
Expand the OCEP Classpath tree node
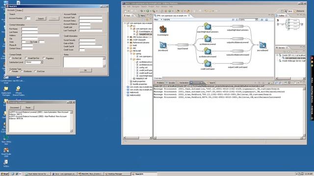coord(128,40)
